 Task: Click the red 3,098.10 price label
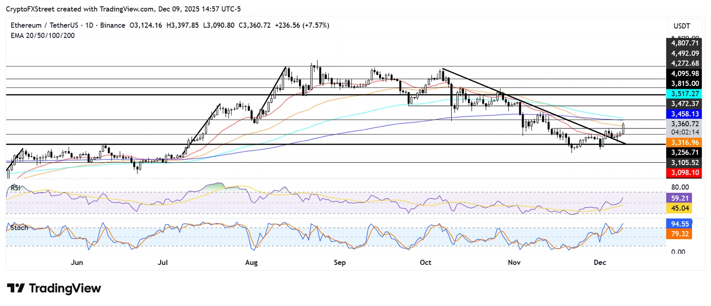tap(684, 173)
